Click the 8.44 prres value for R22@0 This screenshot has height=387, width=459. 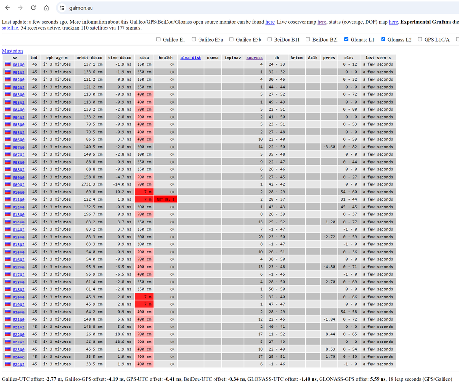tap(330, 334)
